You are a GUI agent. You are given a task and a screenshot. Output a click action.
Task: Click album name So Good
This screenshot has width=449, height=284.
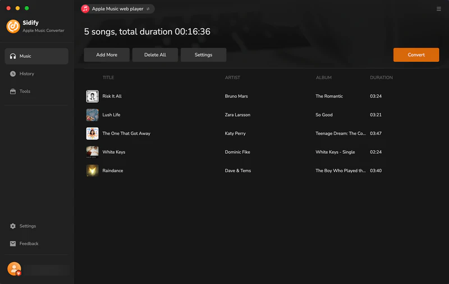324,115
